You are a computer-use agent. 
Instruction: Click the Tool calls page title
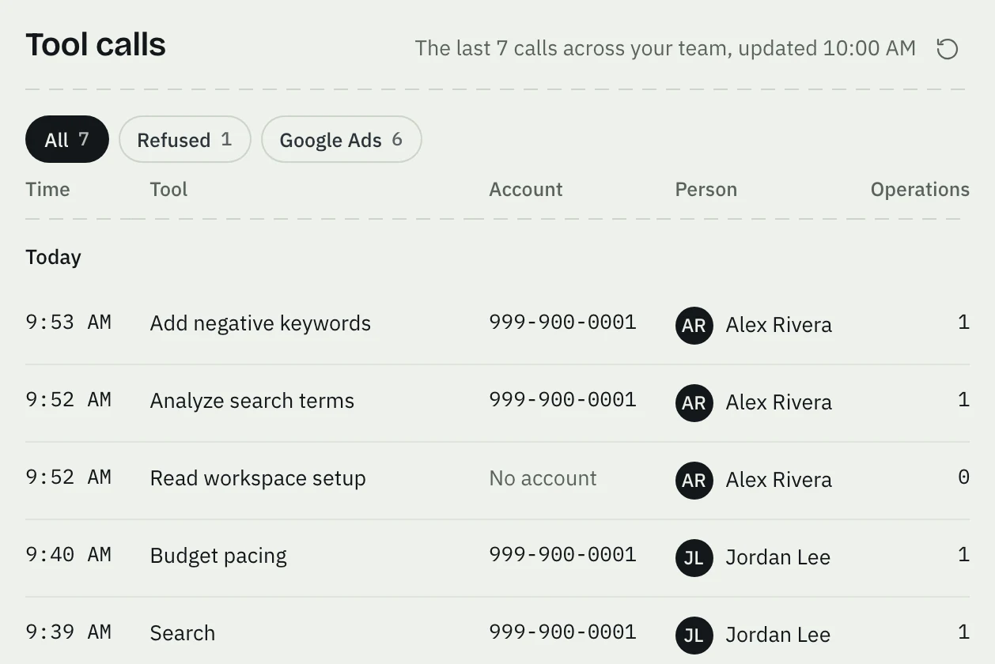pos(96,45)
